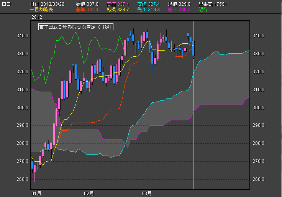Click the 安値 327.4 low price readout
Screen dimensions: 282x197
(148, 4)
